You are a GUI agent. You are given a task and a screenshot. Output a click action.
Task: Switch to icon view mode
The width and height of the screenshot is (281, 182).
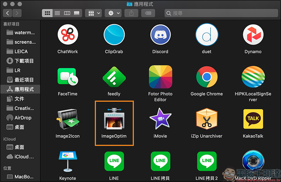point(47,13)
